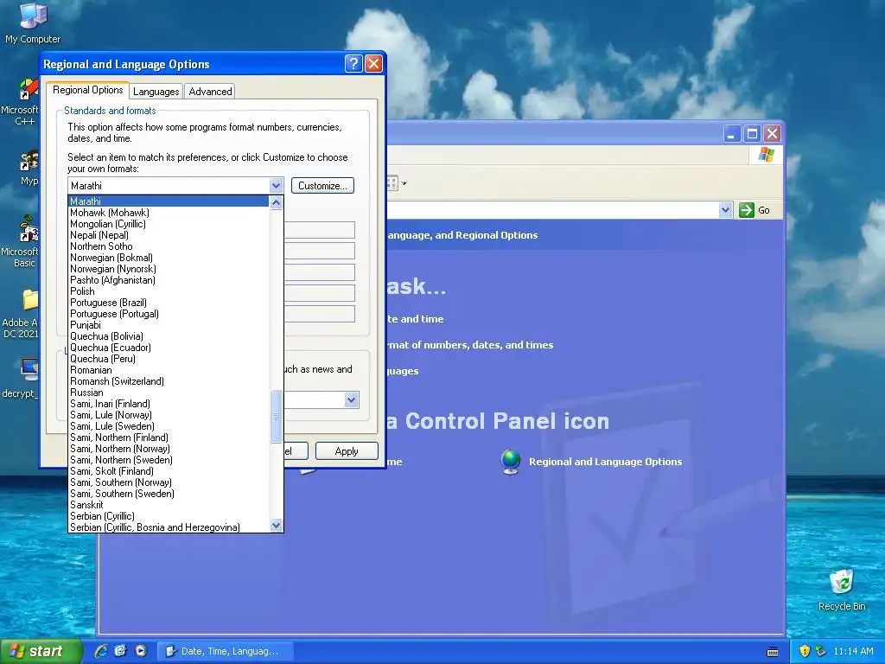Select Sami, Inari (Finland) option

click(169, 404)
